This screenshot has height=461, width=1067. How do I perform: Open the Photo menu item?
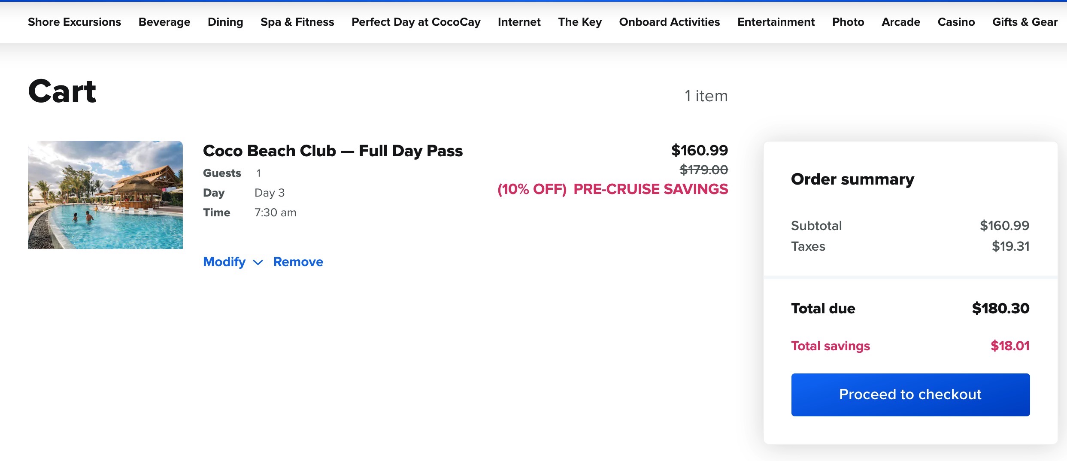(x=848, y=22)
